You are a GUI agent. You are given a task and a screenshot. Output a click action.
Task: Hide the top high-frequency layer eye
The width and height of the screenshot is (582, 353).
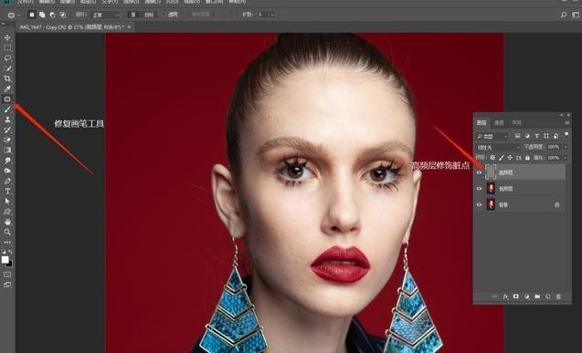click(479, 172)
